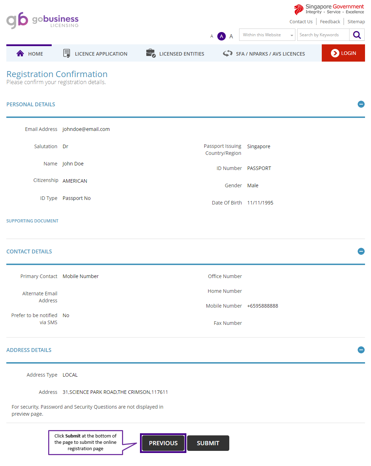Click the Search by Keywords field
The width and height of the screenshot is (371, 466).
323,35
